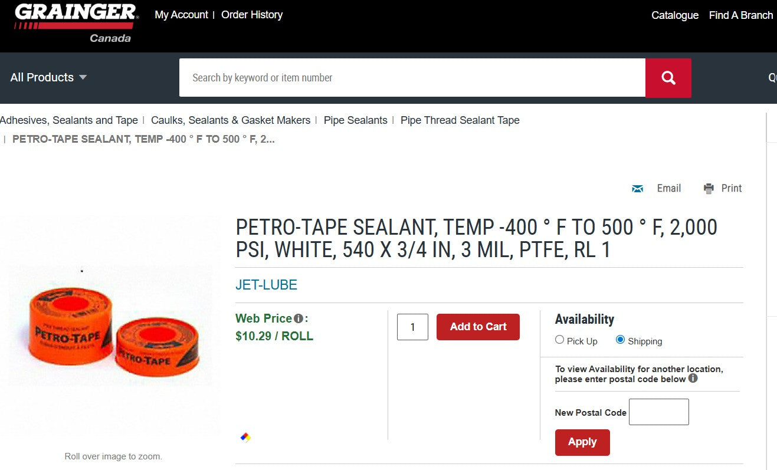777x470 pixels.
Task: Click the email envelope icon
Action: 637,188
